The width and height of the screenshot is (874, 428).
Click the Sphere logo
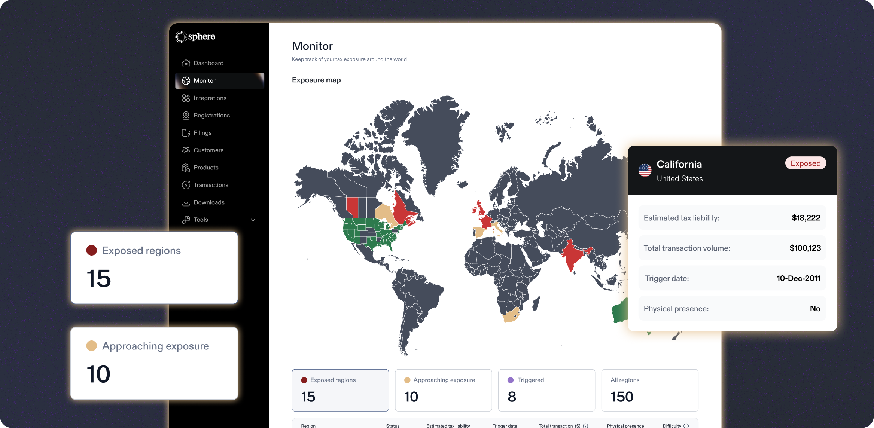point(195,37)
